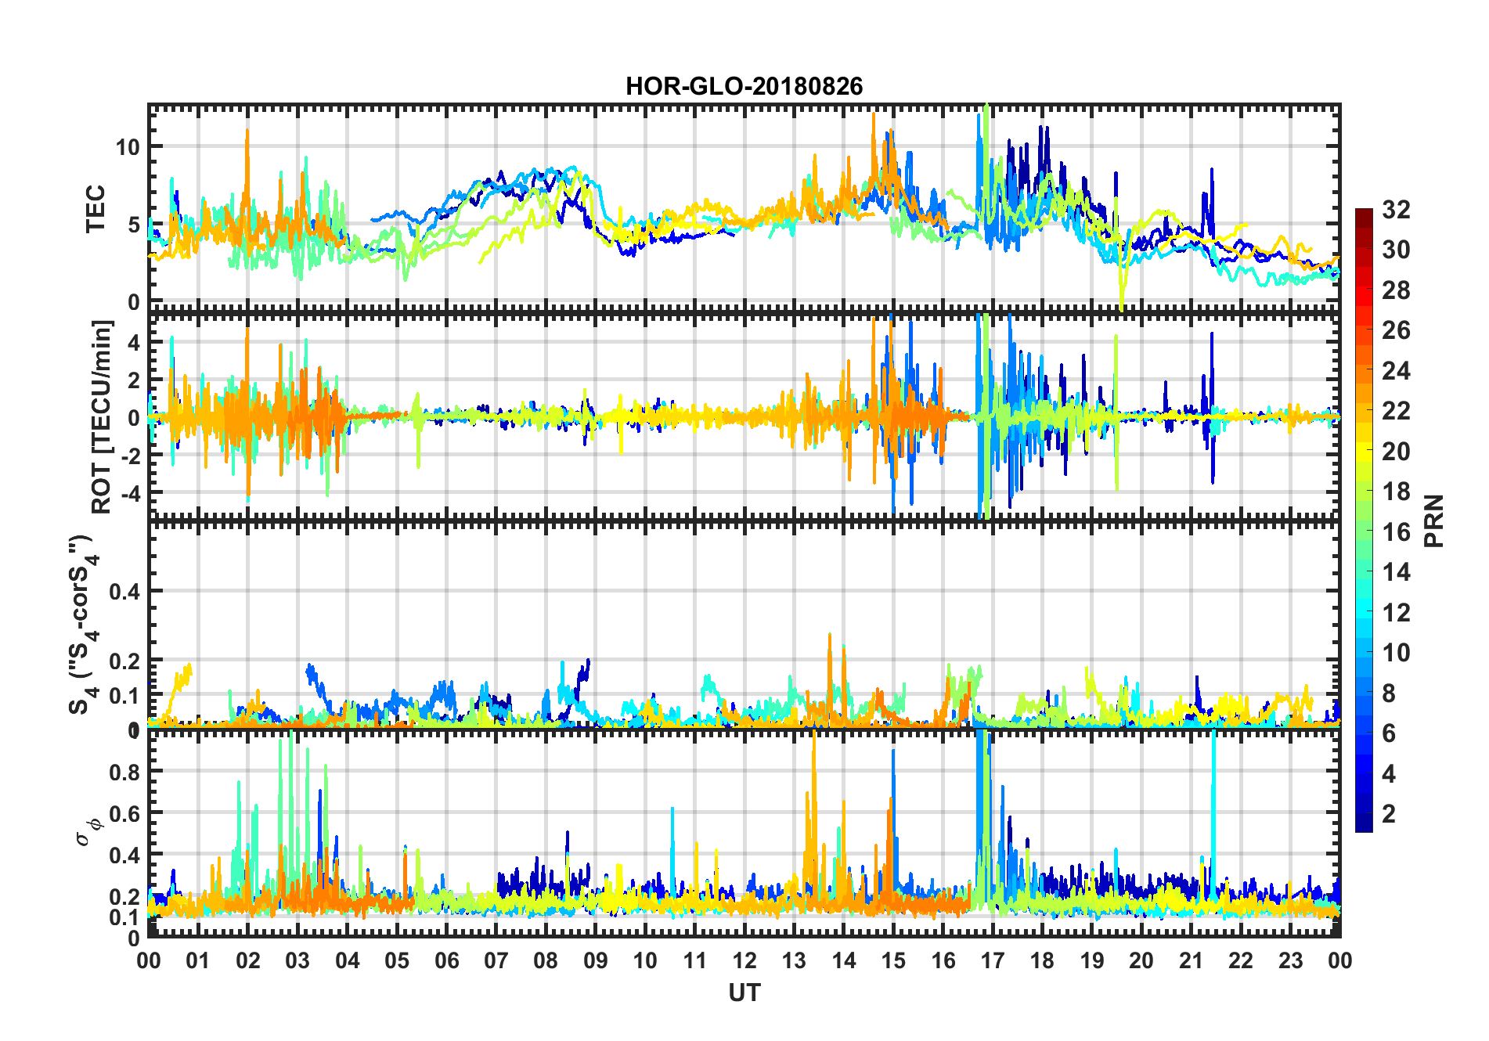The height and width of the screenshot is (1041, 1489).
Task: Click the colorbar tick label 20
Action: (x=1396, y=452)
